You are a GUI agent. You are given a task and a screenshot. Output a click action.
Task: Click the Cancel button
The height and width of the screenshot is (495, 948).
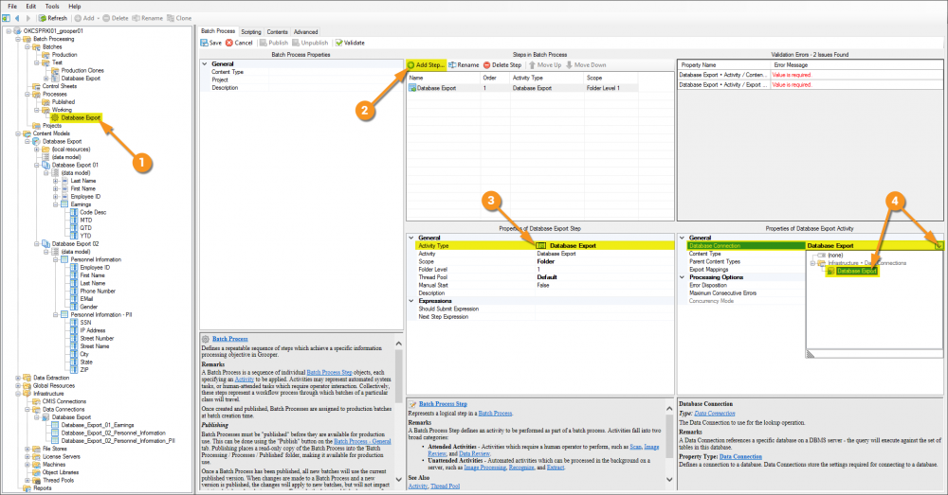click(x=240, y=43)
